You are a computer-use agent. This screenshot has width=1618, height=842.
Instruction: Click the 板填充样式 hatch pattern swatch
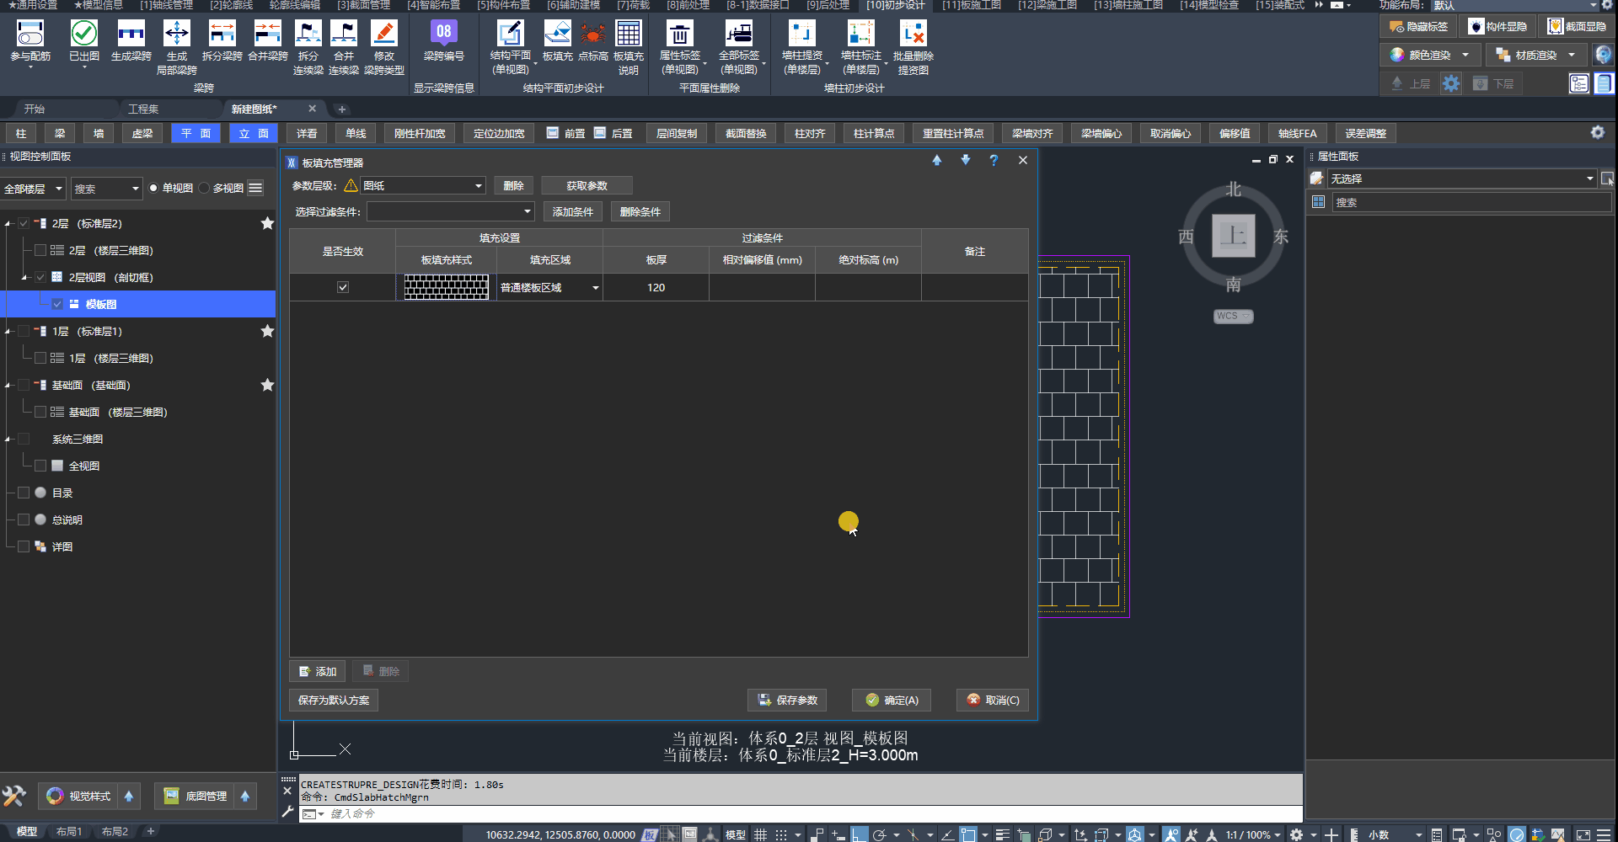[446, 287]
